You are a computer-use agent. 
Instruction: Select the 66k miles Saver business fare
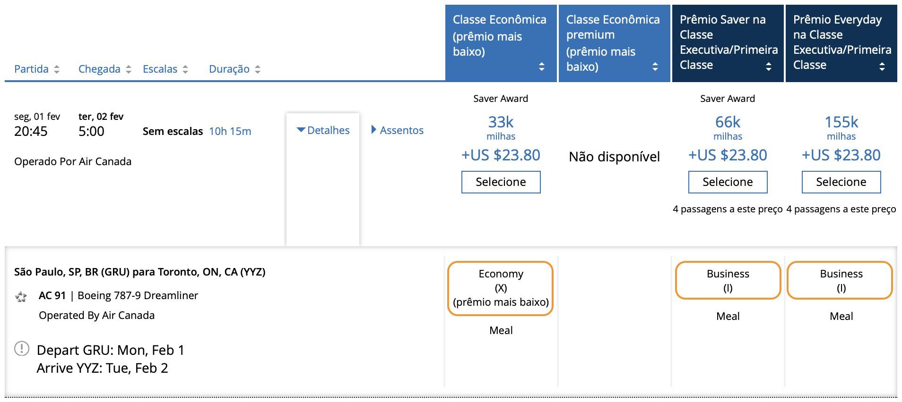tap(728, 182)
